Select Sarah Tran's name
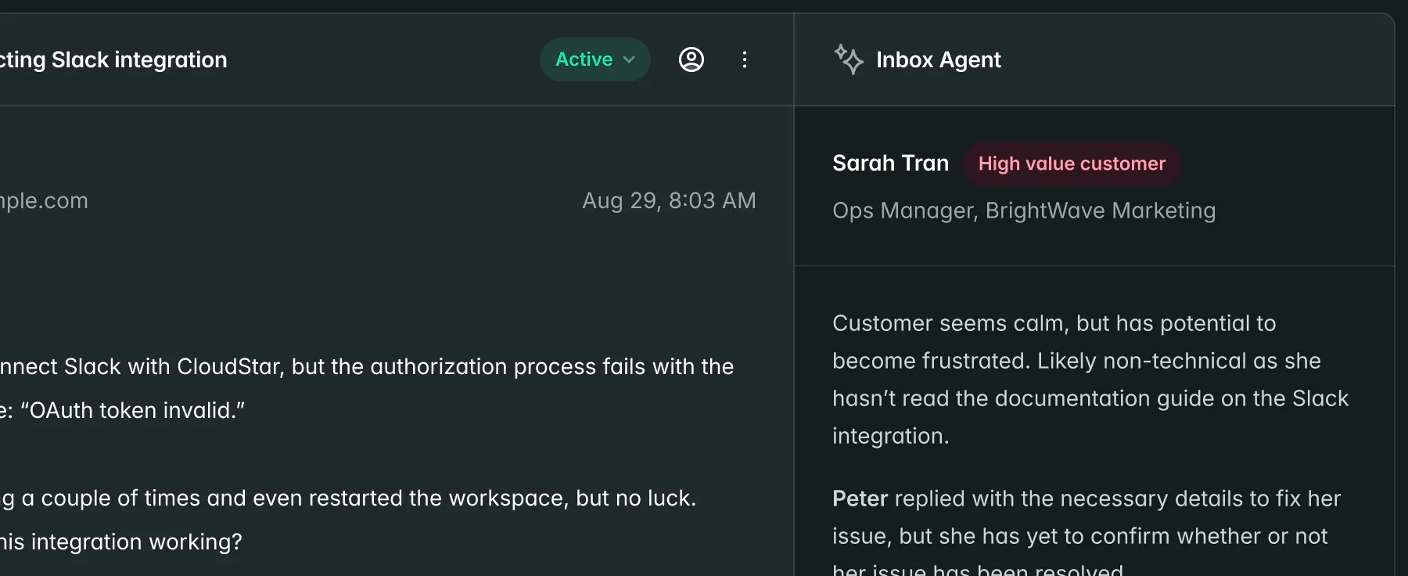The width and height of the screenshot is (1408, 576). (890, 163)
